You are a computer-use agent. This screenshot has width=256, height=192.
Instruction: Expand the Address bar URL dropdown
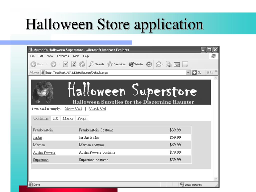(x=188, y=72)
